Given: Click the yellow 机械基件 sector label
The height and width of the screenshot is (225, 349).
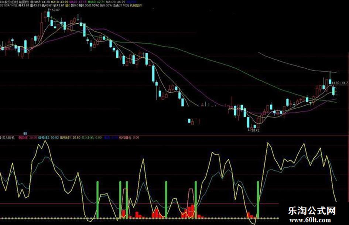Looking at the screenshot, I should (x=136, y=5).
